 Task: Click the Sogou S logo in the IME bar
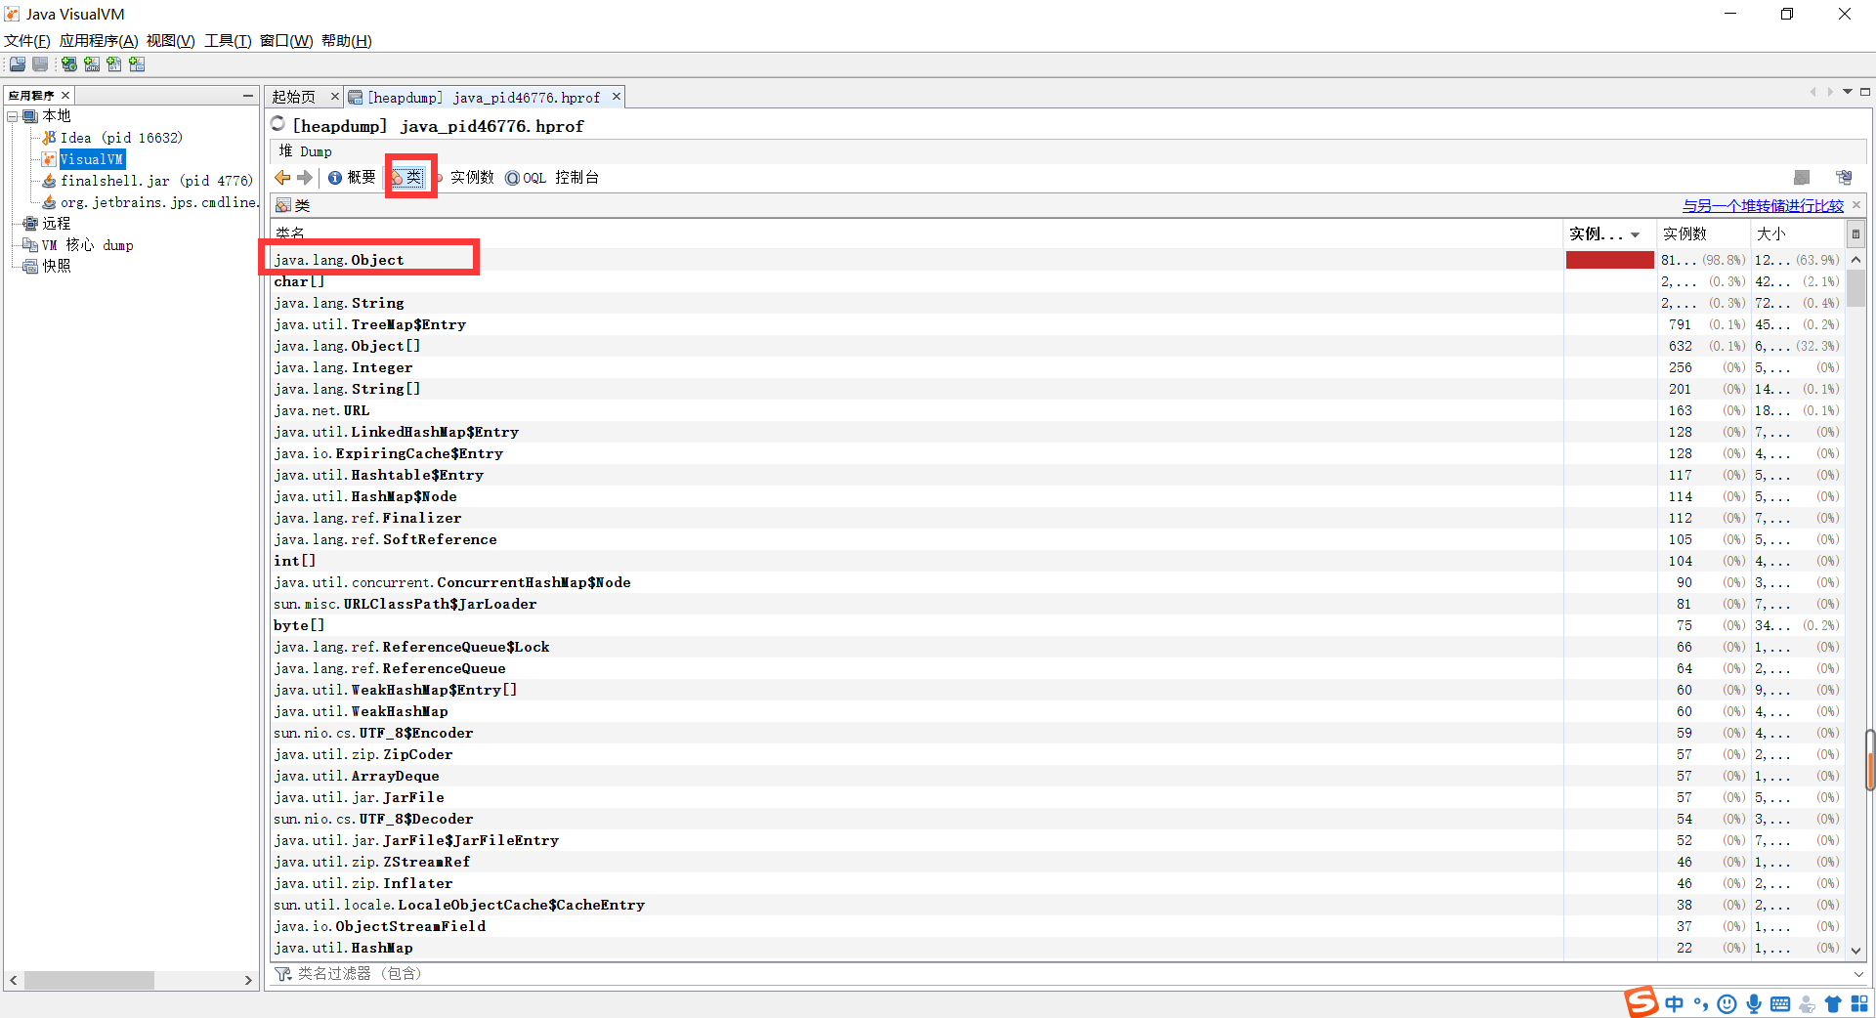[1641, 1001]
